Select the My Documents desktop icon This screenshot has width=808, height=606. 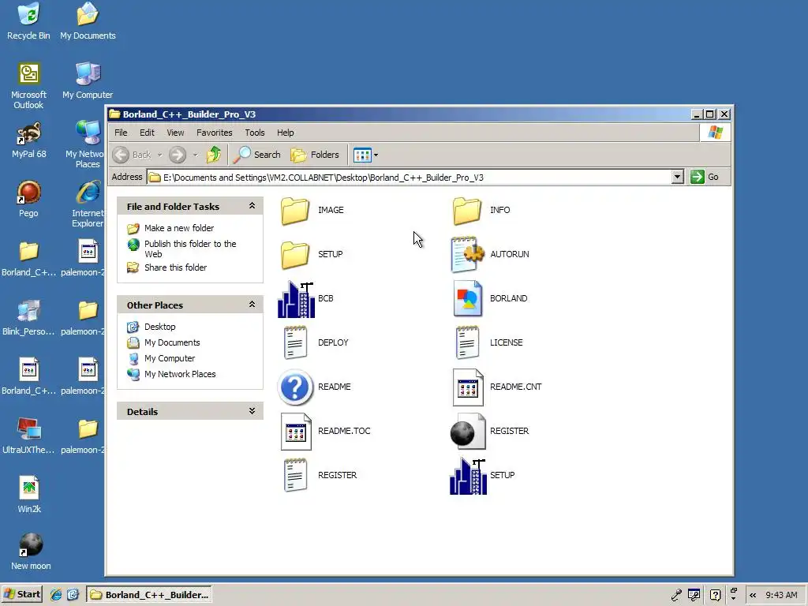[88, 21]
